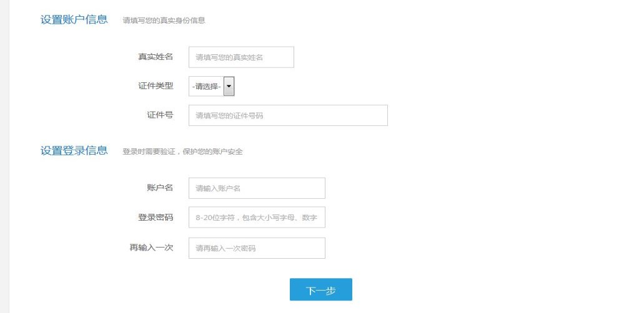Click the 再输入一次 field label
Viewport: 619px width, 313px height.
(x=151, y=248)
